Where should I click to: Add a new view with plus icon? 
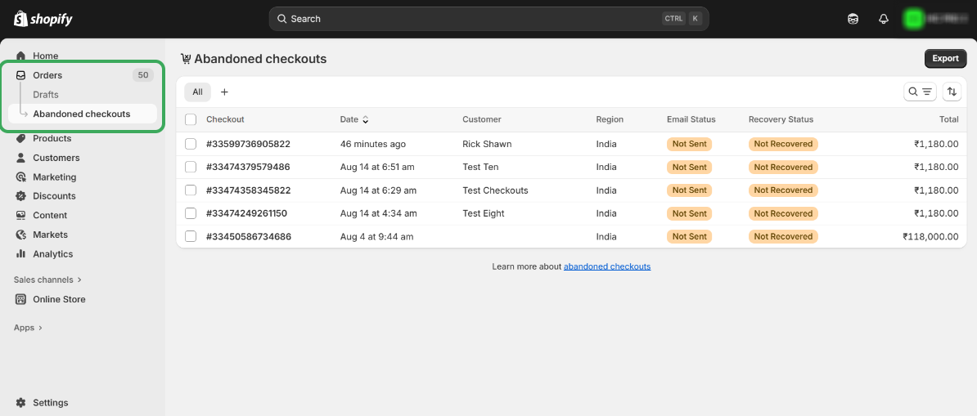tap(224, 92)
